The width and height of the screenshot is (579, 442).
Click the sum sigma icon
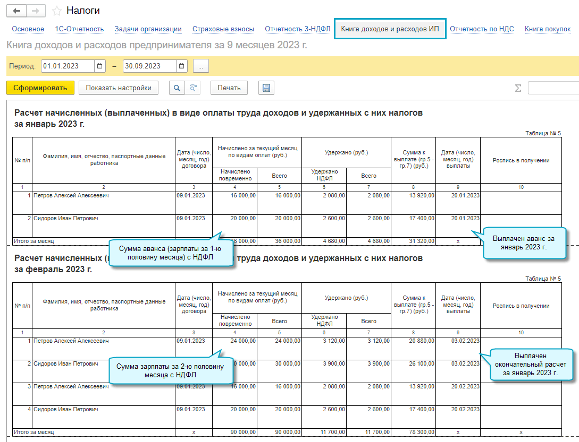pos(518,88)
